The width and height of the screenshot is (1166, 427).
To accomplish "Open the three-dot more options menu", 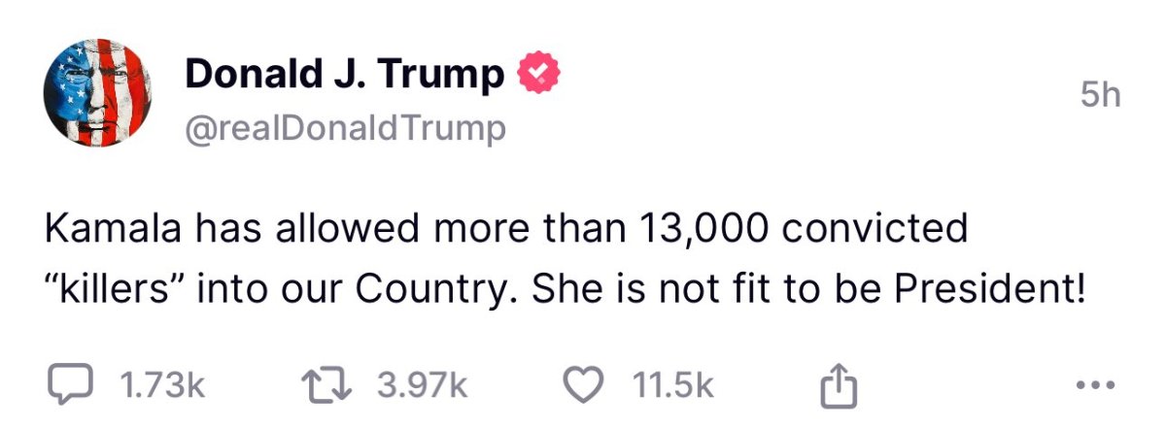I will coord(1103,387).
